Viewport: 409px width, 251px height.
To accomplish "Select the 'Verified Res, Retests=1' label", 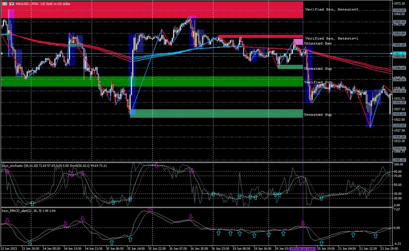I will [331, 39].
